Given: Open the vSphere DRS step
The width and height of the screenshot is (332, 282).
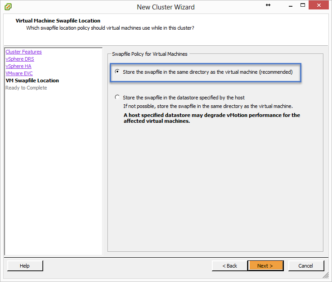Looking at the screenshot, I should click(20, 59).
